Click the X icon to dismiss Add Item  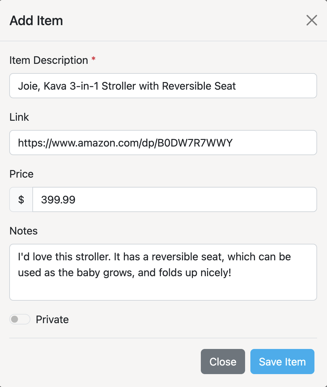[311, 20]
